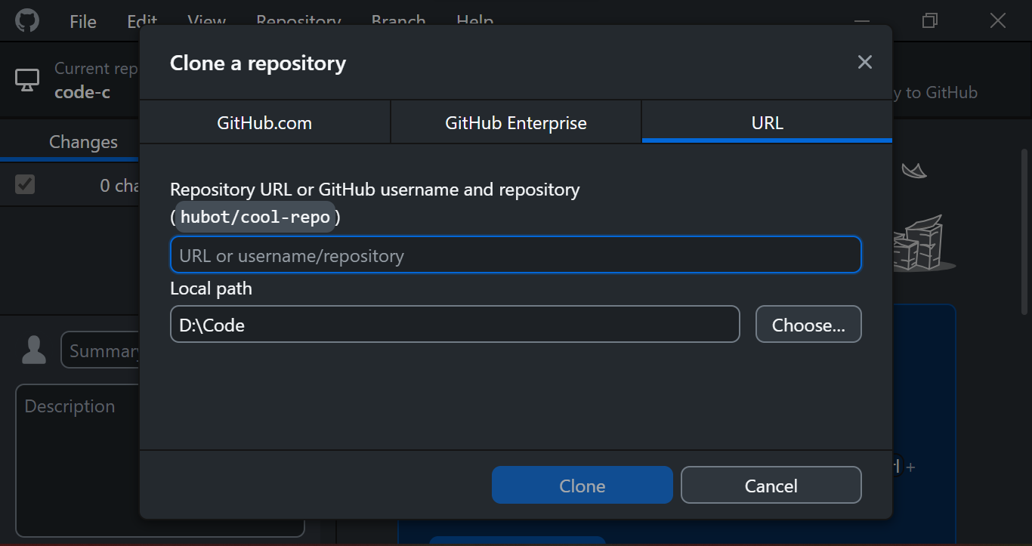The width and height of the screenshot is (1032, 546).
Task: Select the Changes tab in sidebar
Action: tap(83, 142)
